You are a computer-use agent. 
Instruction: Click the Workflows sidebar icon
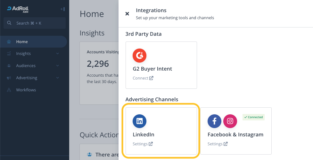tap(9, 90)
